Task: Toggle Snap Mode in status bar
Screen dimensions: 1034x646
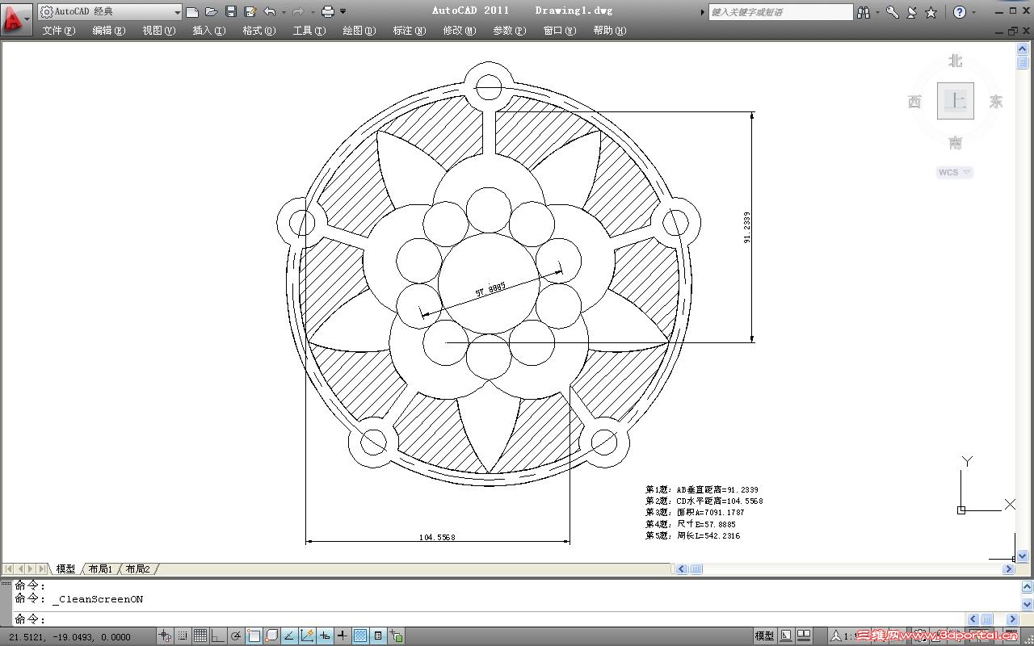Action: tap(183, 636)
